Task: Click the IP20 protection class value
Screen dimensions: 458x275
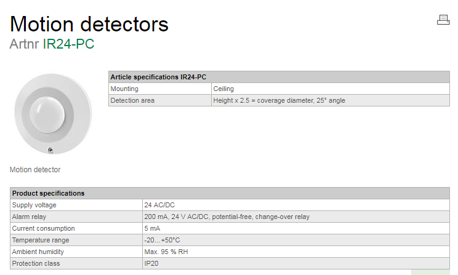Action: pos(151,263)
